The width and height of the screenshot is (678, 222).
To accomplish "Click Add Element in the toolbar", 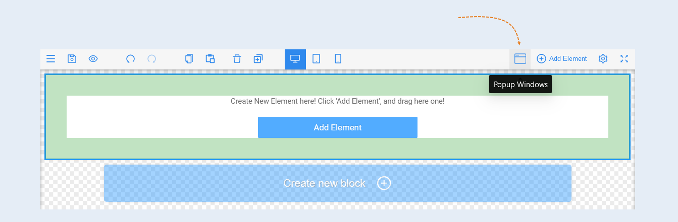I will click(562, 59).
